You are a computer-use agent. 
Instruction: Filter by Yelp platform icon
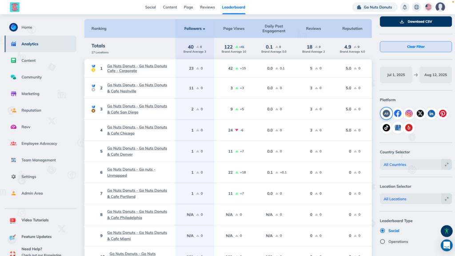coord(409,128)
